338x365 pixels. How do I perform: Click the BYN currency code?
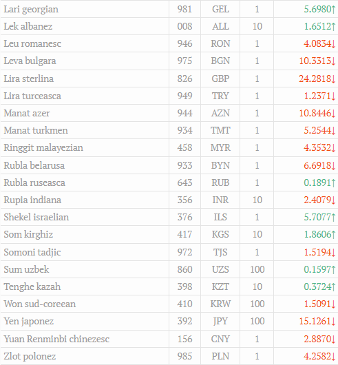coord(220,165)
